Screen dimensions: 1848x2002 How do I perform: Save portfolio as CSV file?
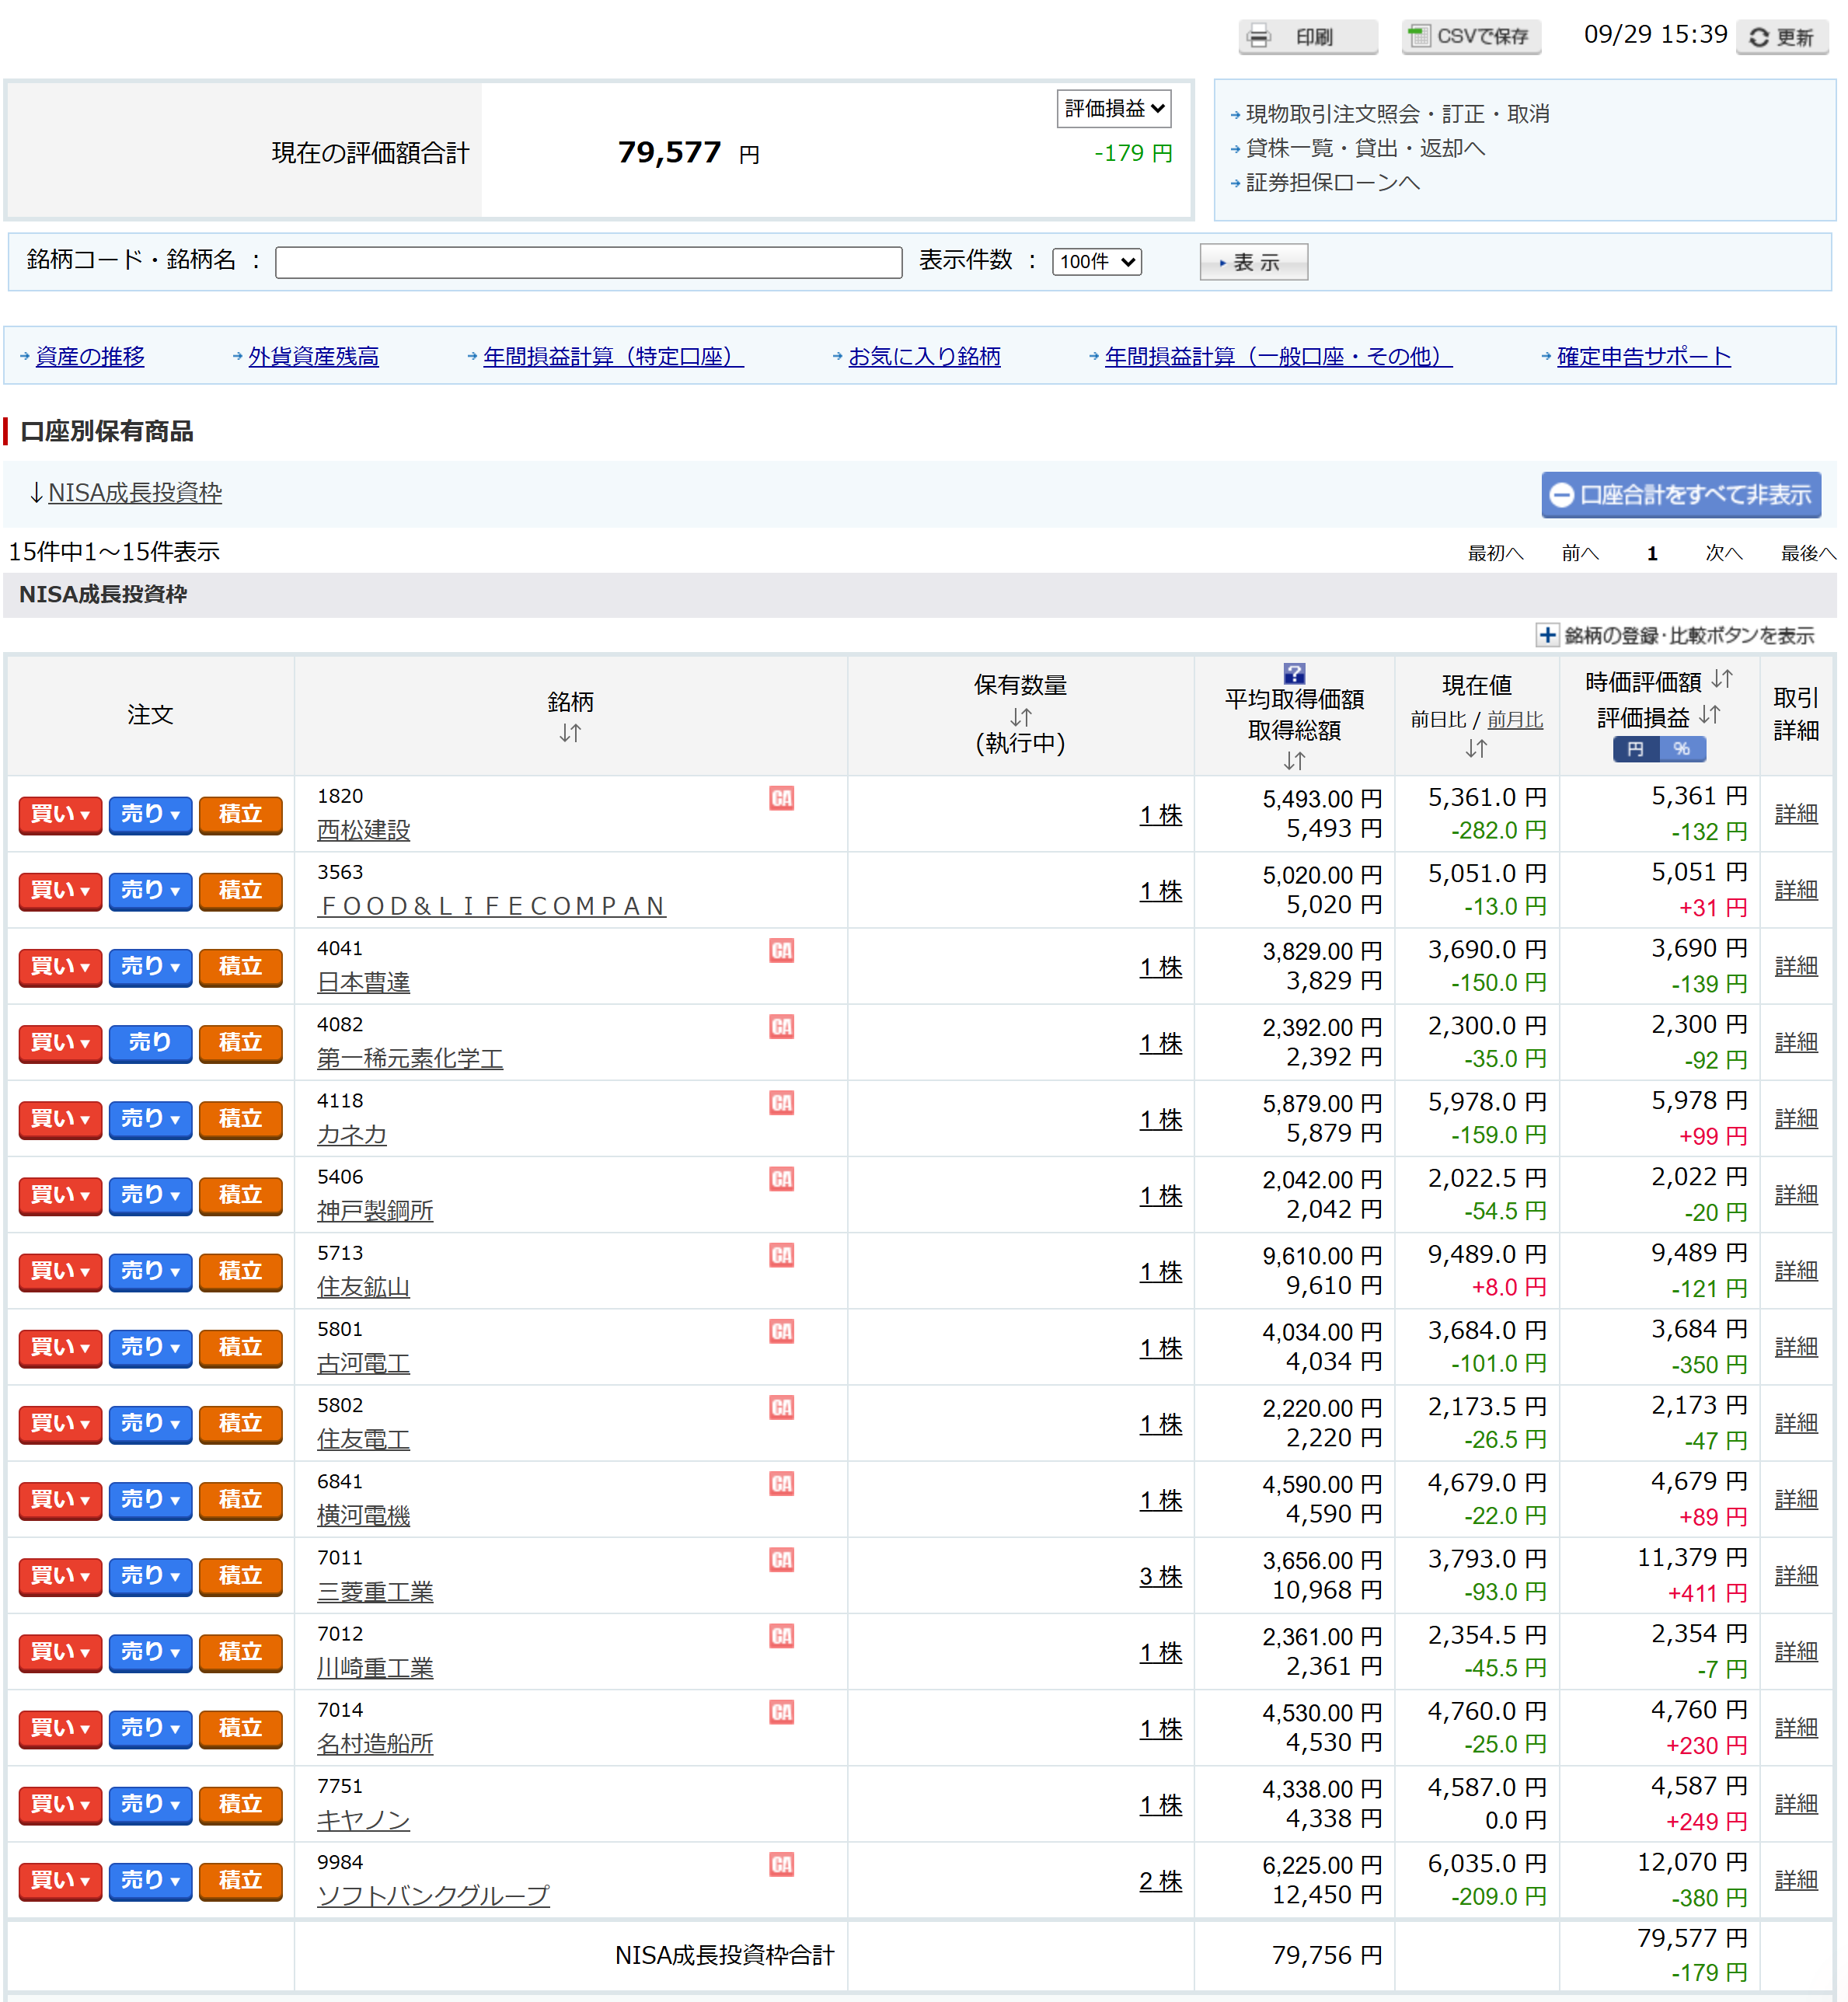(x=1470, y=37)
